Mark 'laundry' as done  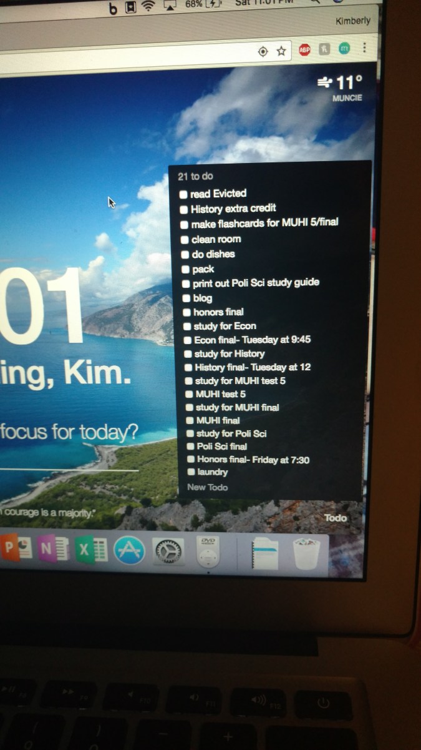[x=191, y=473]
